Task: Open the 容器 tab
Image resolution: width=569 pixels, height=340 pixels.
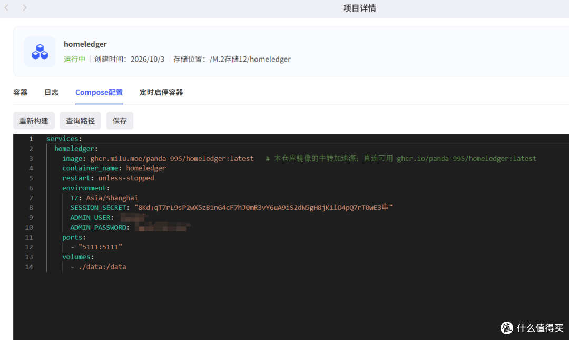Action: coord(21,92)
